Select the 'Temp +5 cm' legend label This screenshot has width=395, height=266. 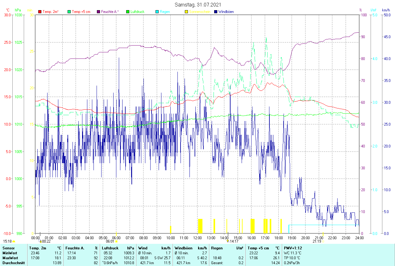[x=81, y=12]
